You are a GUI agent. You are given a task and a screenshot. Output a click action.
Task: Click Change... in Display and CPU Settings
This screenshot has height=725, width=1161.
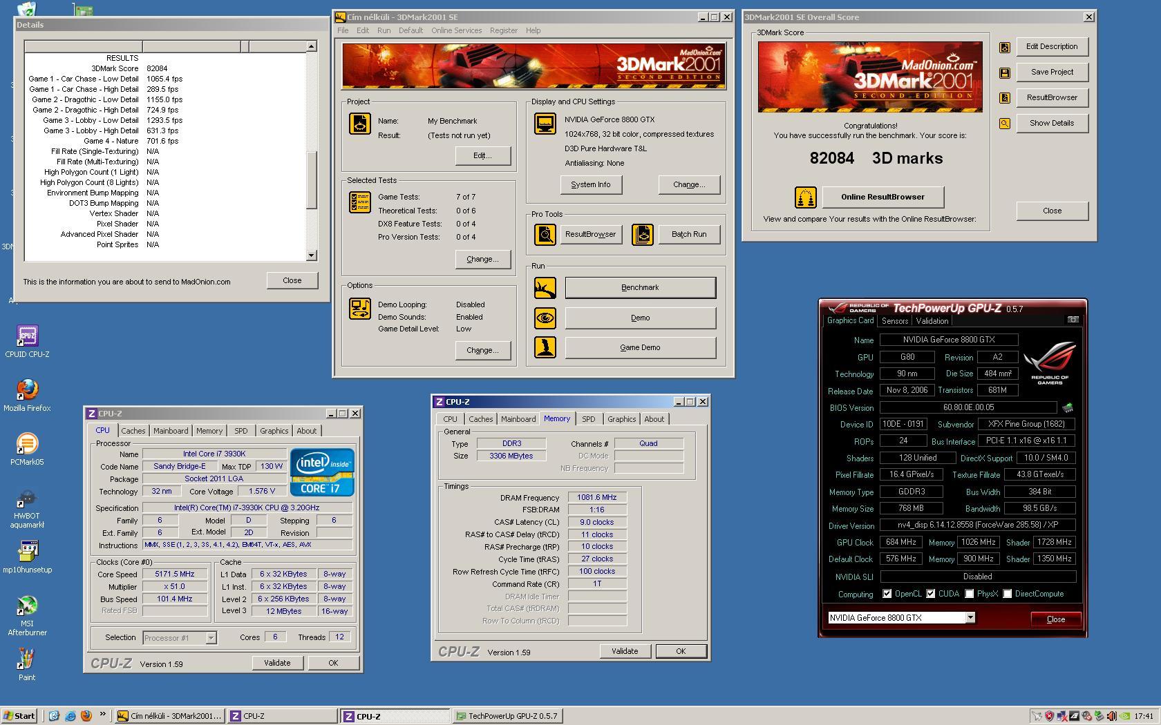point(689,185)
